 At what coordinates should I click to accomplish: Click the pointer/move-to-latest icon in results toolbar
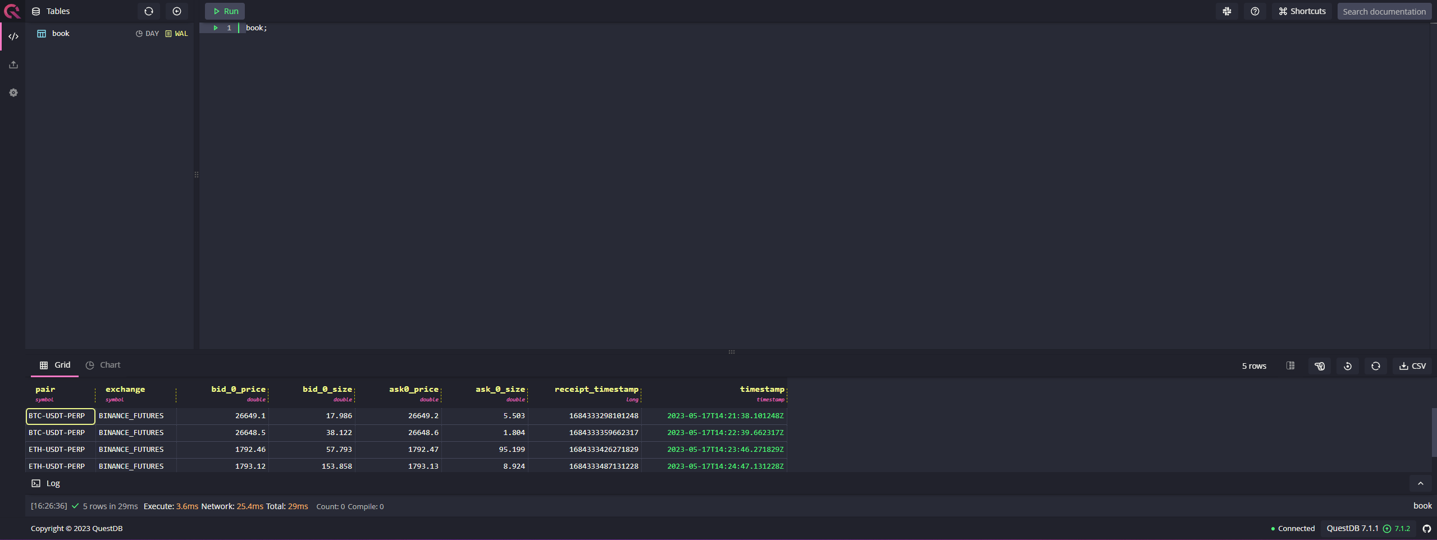point(1320,365)
